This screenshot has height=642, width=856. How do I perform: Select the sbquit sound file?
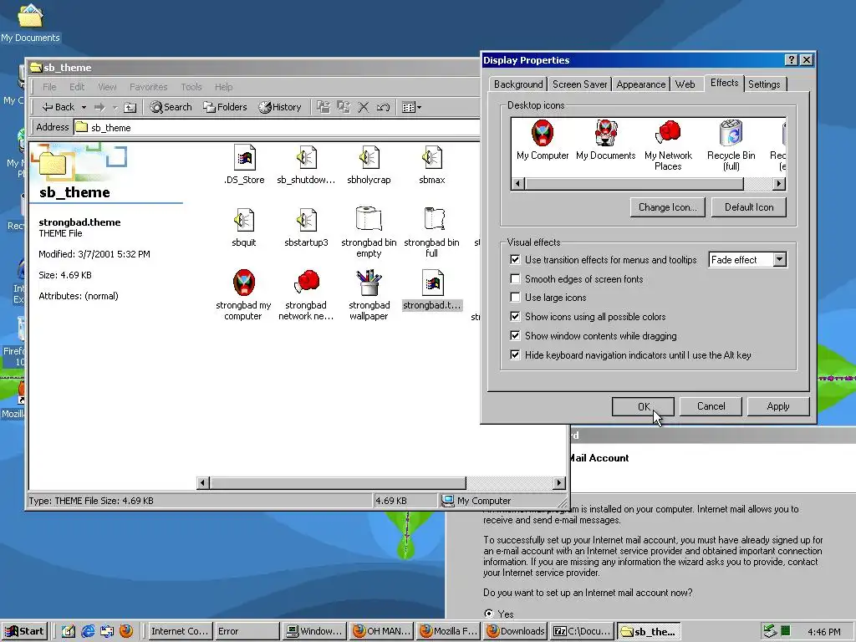coord(244,221)
